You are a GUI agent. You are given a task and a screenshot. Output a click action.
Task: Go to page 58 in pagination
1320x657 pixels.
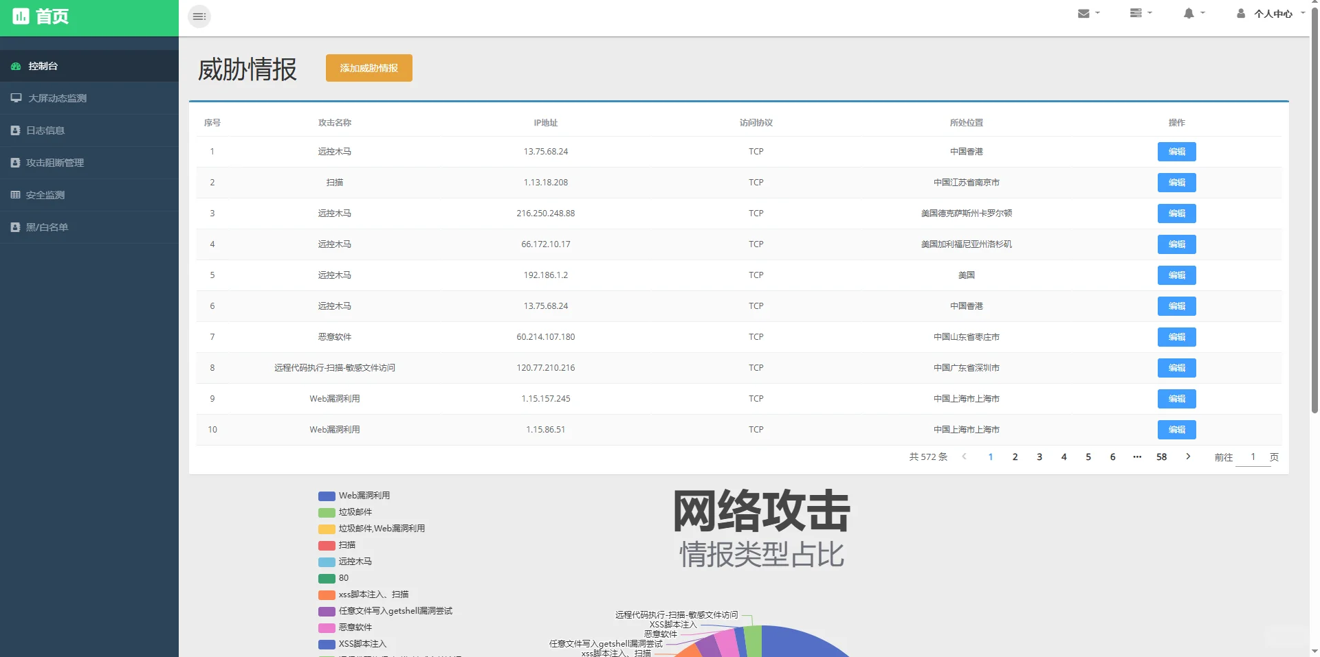click(x=1160, y=457)
